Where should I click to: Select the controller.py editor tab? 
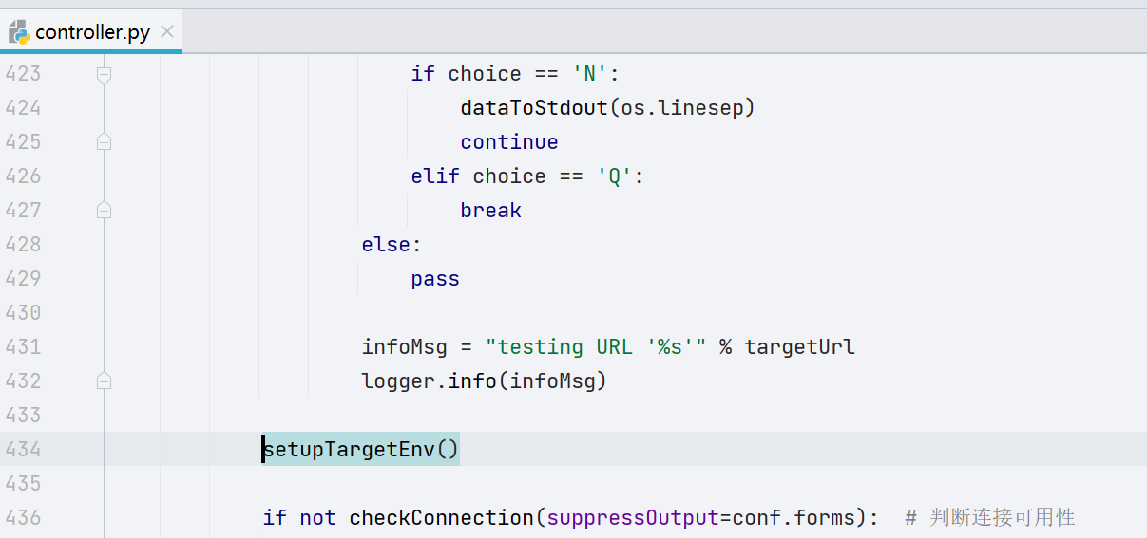tap(90, 32)
